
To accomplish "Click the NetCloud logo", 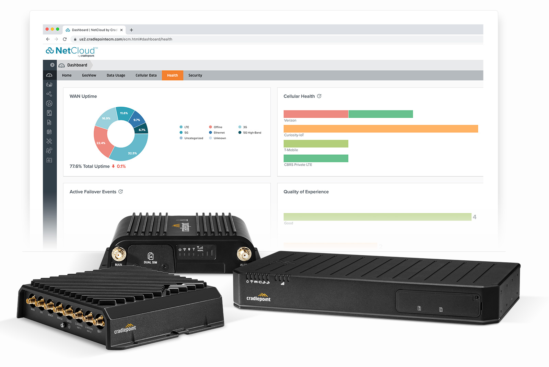I will (x=70, y=51).
